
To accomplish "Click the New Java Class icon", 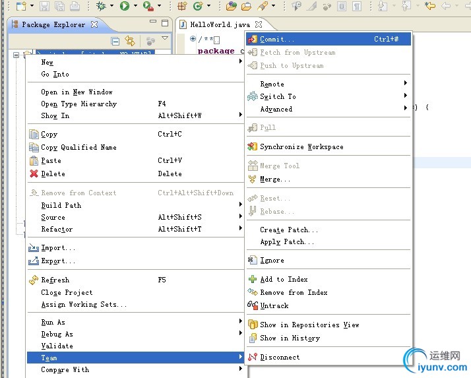I will click(x=198, y=6).
